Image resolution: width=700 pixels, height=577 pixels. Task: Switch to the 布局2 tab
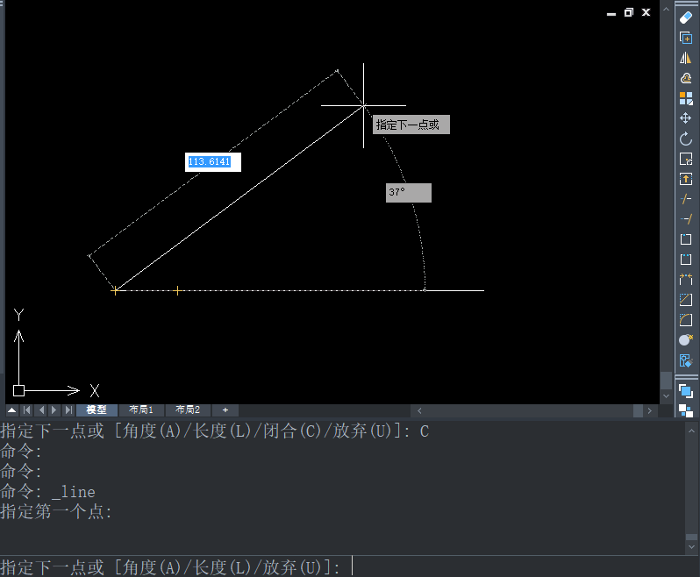tap(188, 410)
